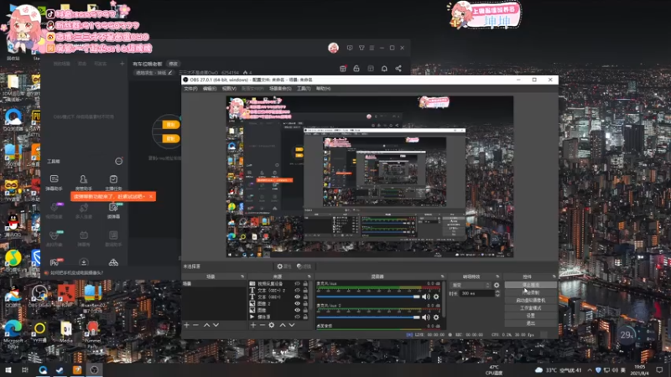Click 开始录制 button in OBS controls
This screenshot has width=671, height=377.
pos(531,292)
